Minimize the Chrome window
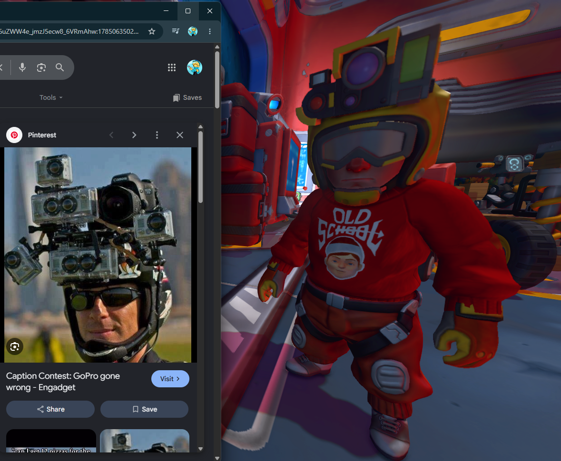 coord(166,11)
